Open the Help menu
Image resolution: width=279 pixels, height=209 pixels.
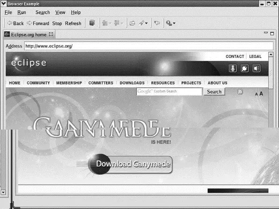point(76,12)
